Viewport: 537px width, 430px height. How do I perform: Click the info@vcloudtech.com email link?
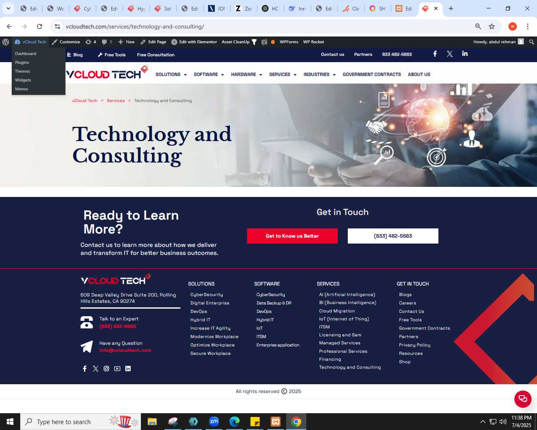125,350
